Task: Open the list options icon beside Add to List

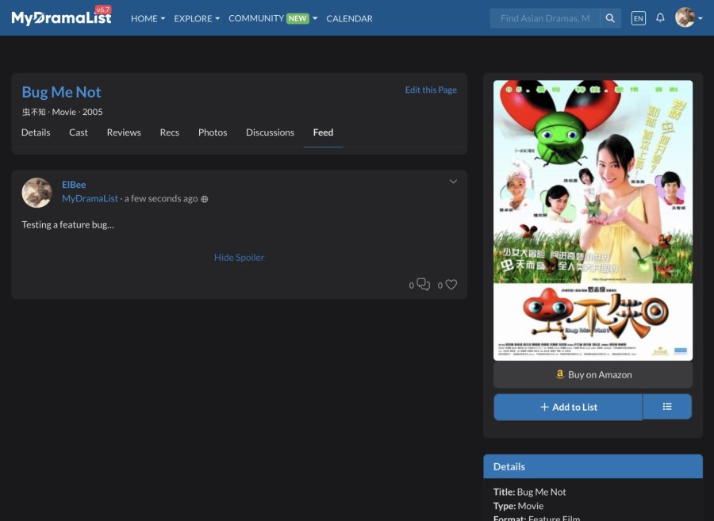Action: click(667, 406)
